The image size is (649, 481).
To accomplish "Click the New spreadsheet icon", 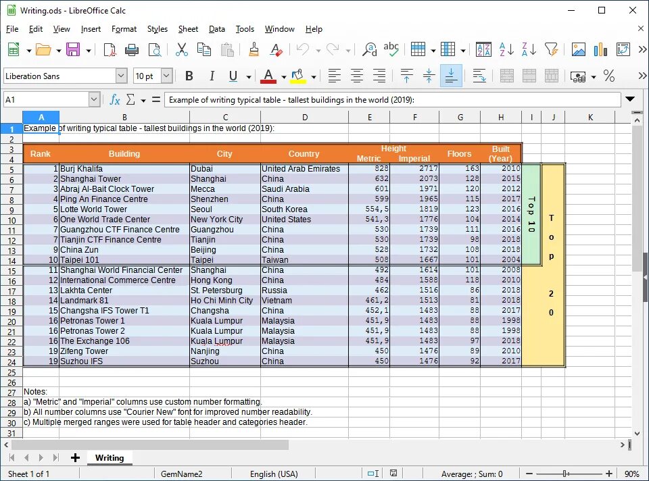I will coord(14,50).
